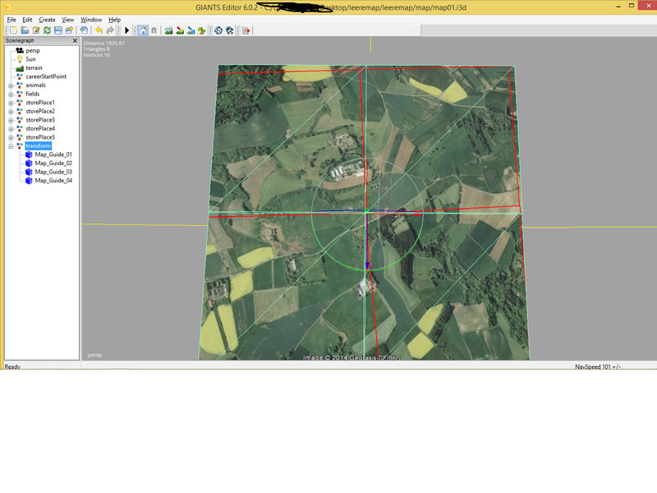Expand the fields node in Scenegraph

pyautogui.click(x=11, y=94)
